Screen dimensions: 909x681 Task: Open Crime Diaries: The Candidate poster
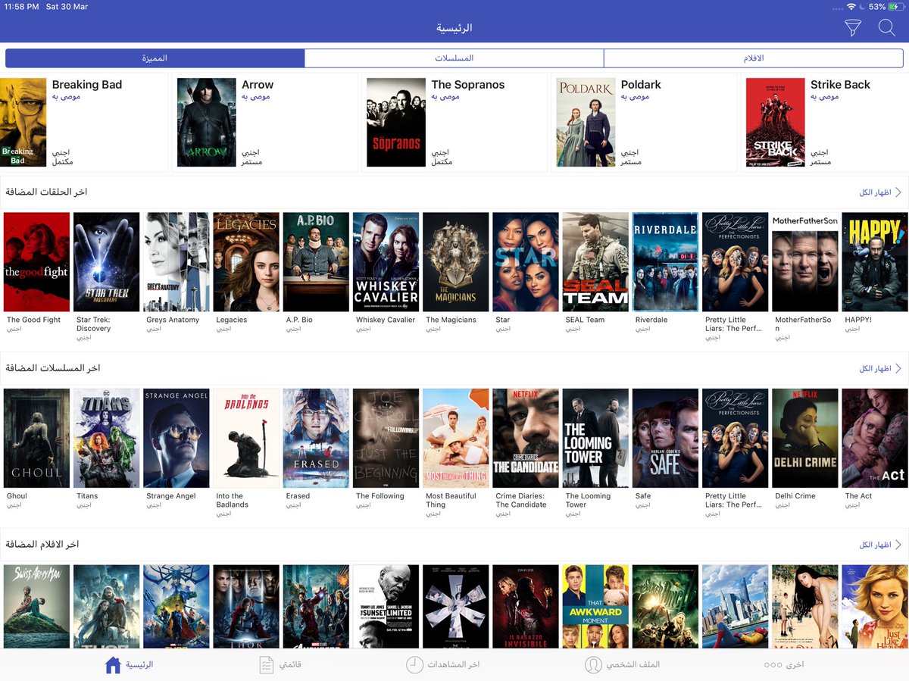[526, 439]
